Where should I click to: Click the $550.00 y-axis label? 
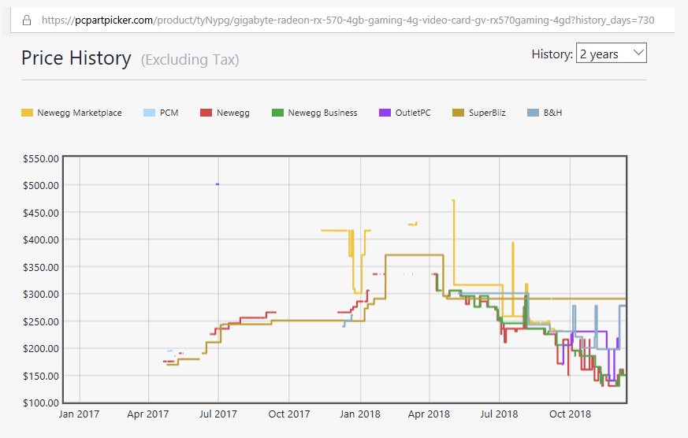coord(41,158)
